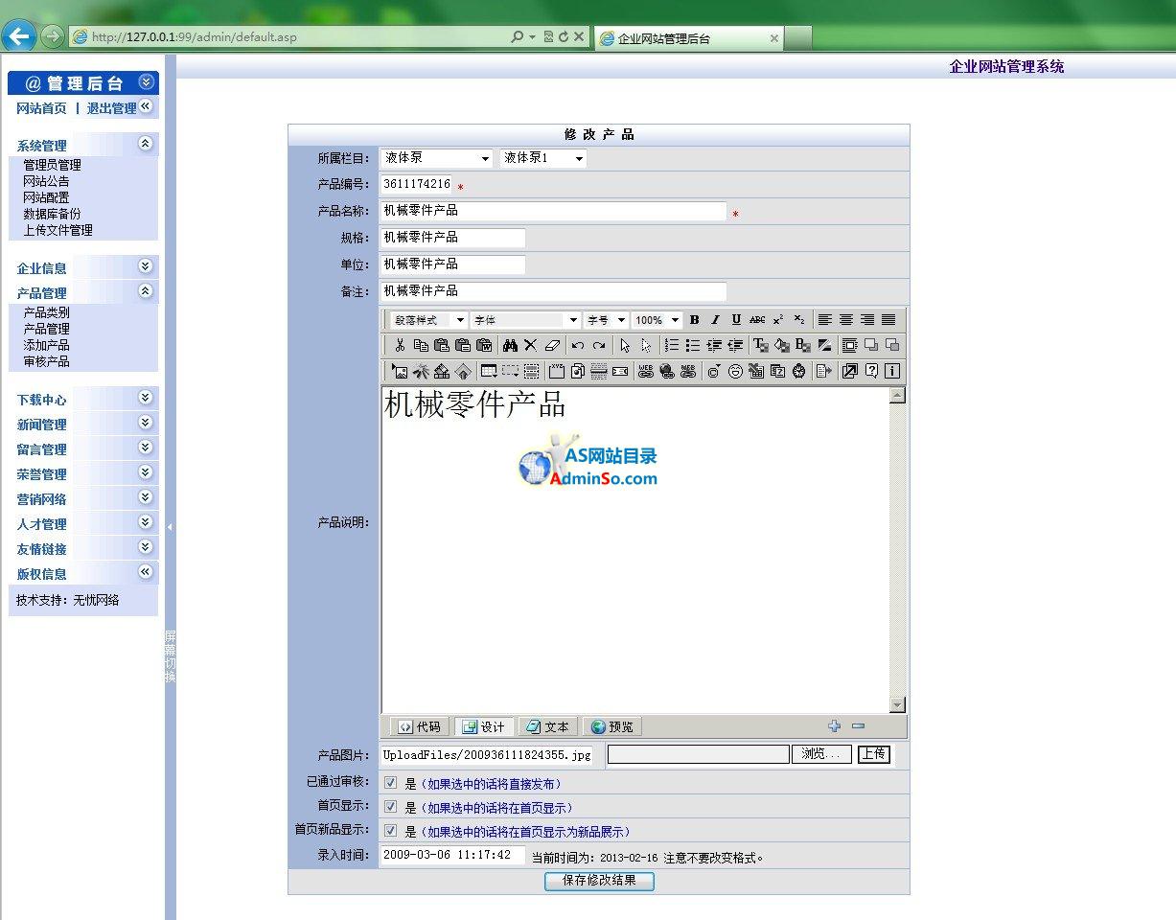The image size is (1176, 920).
Task: Click the Delete X icon
Action: pyautogui.click(x=530, y=345)
